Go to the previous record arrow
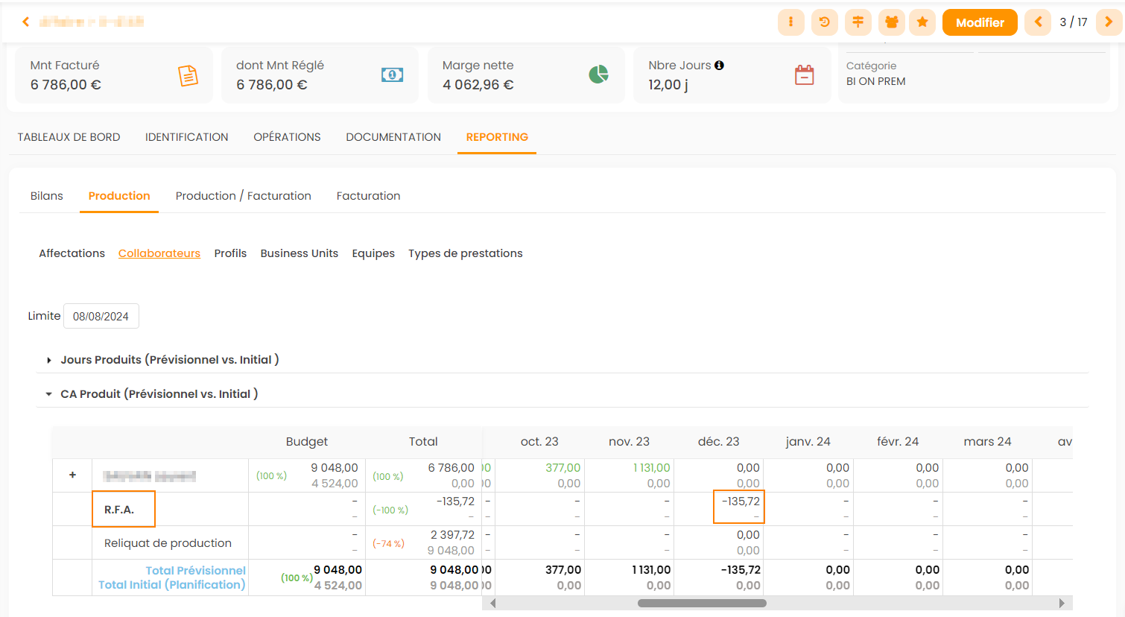 coord(1038,22)
